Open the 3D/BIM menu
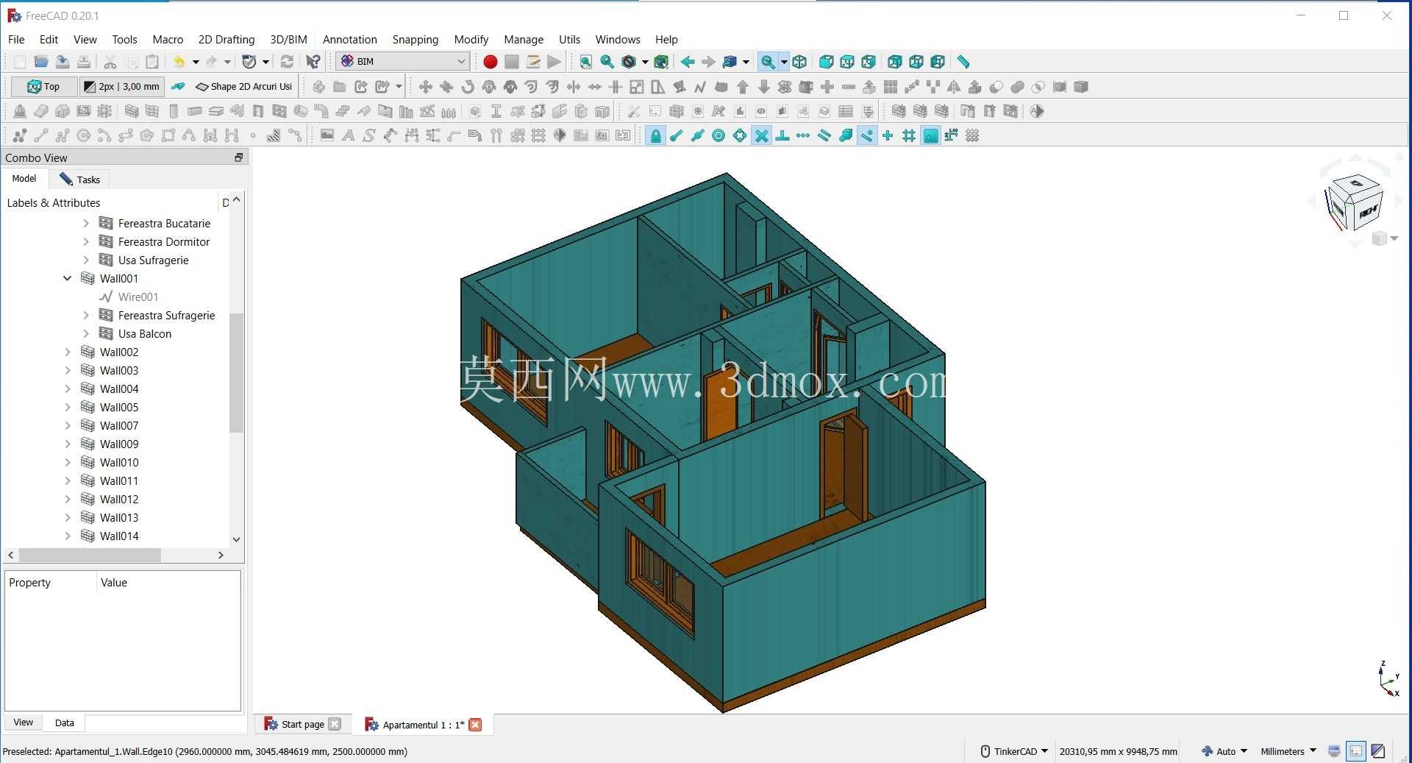Image resolution: width=1412 pixels, height=763 pixels. (x=288, y=40)
